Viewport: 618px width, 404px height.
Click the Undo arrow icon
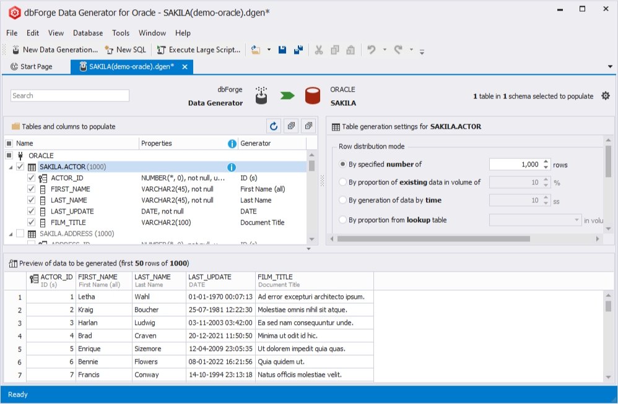(372, 49)
